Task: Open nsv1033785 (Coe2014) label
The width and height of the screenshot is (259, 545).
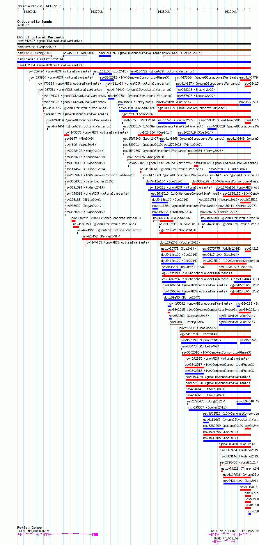Action: 221,438
